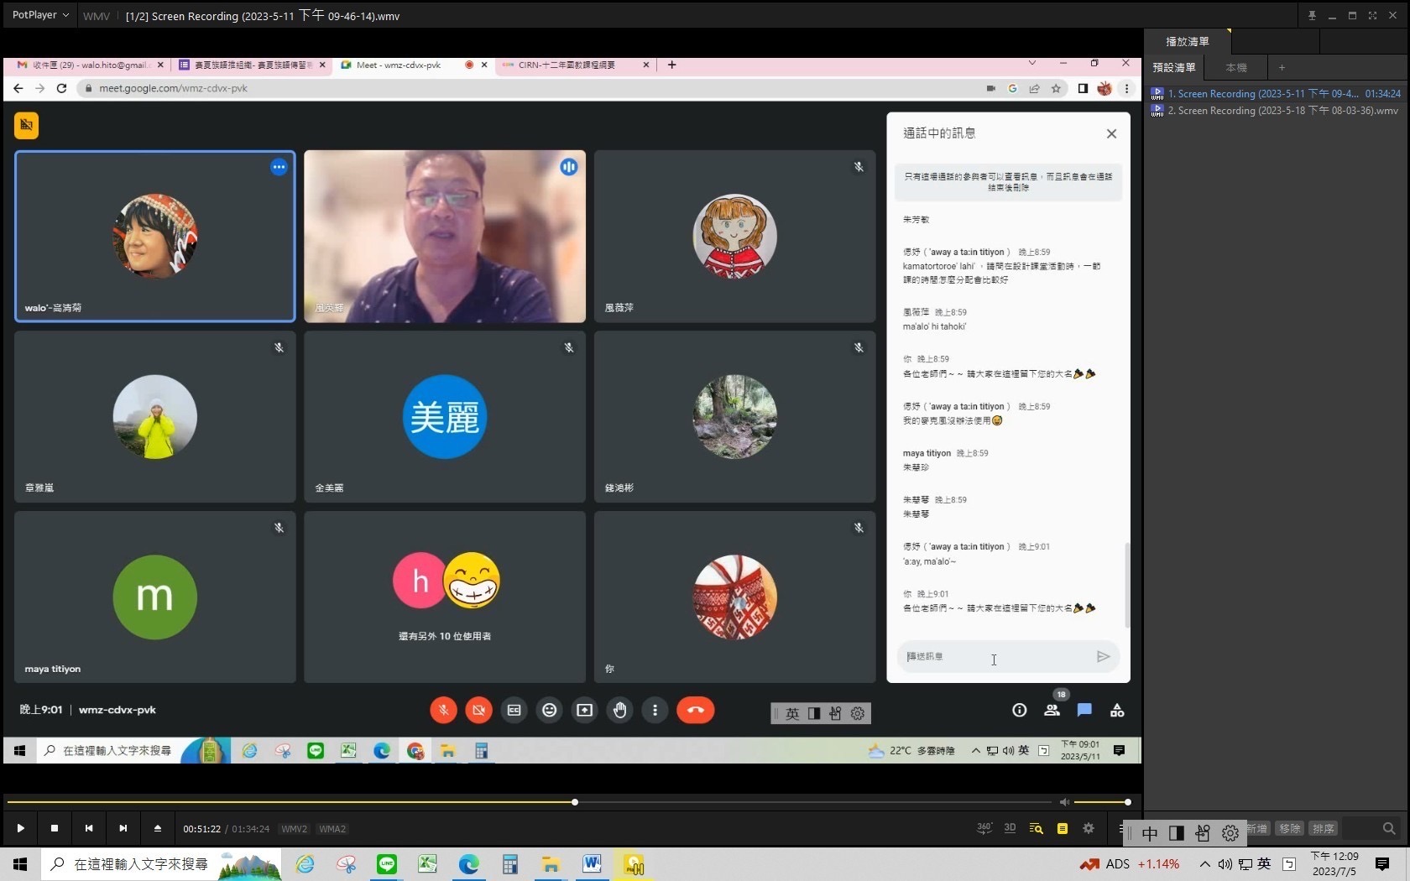Open PotPlayer control settings gear
This screenshot has width=1410, height=881.
[1089, 828]
